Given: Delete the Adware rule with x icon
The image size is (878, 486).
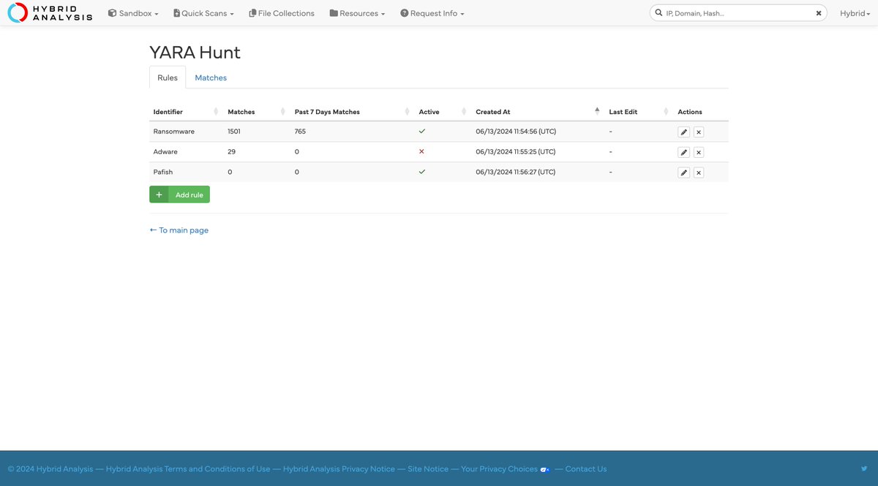Looking at the screenshot, I should [699, 152].
